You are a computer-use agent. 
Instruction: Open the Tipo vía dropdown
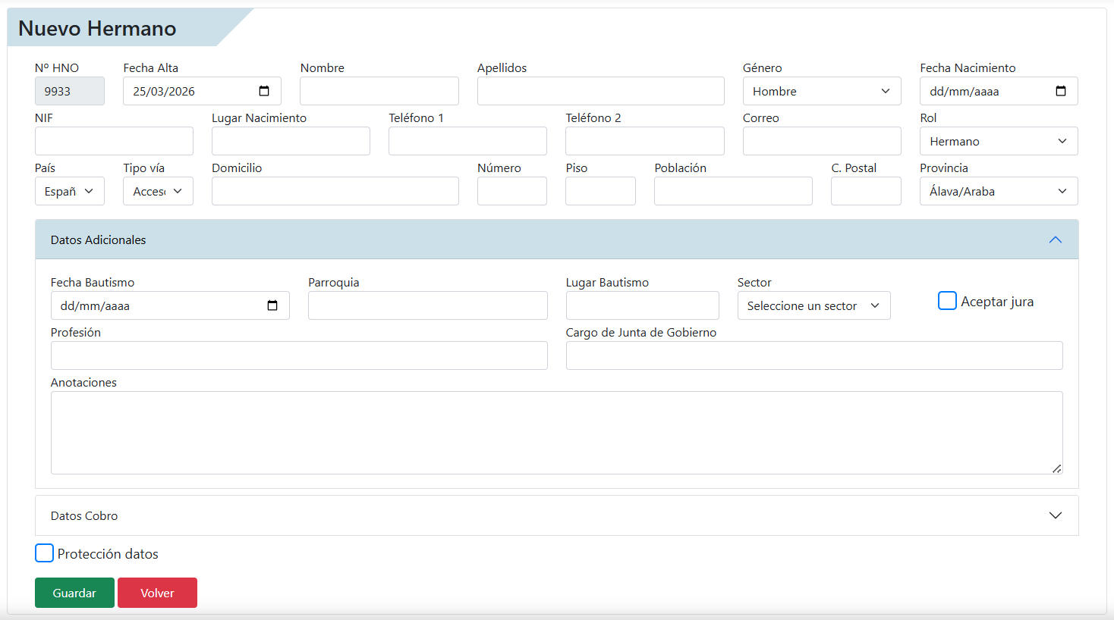(x=158, y=191)
